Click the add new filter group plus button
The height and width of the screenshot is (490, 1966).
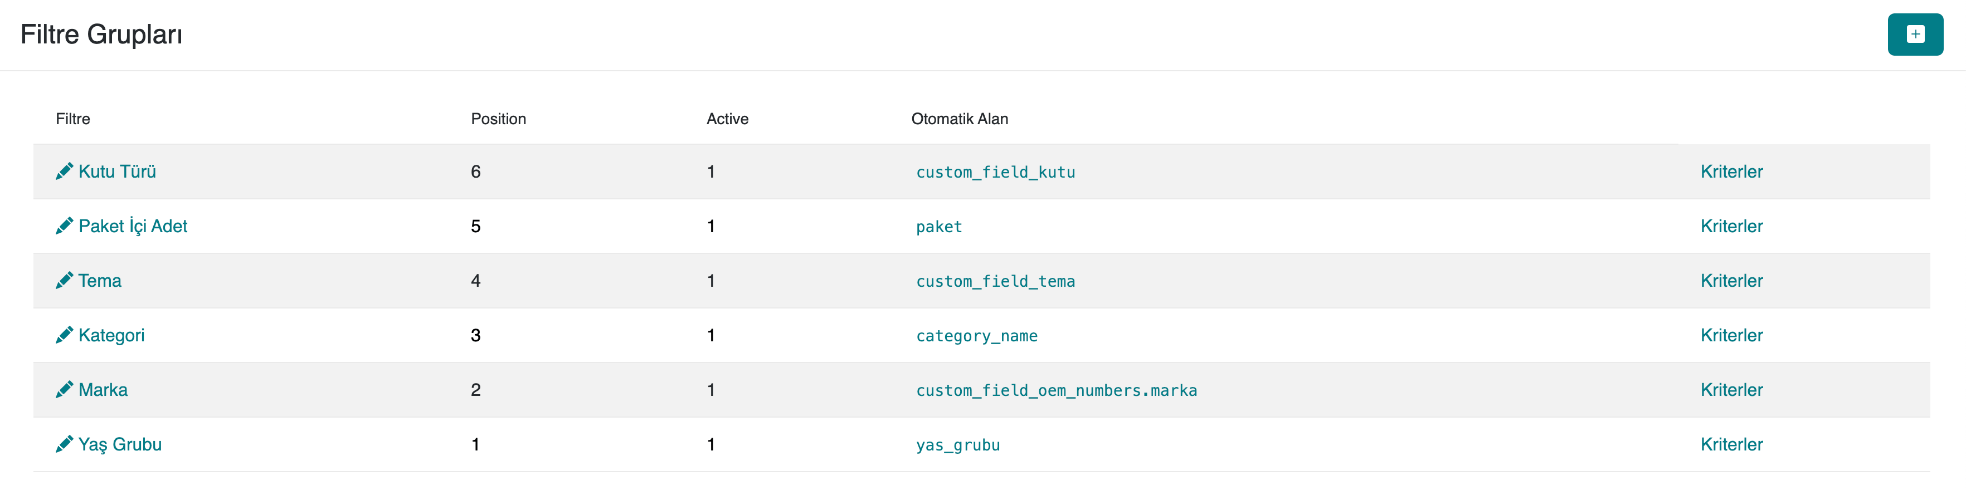click(x=1914, y=35)
